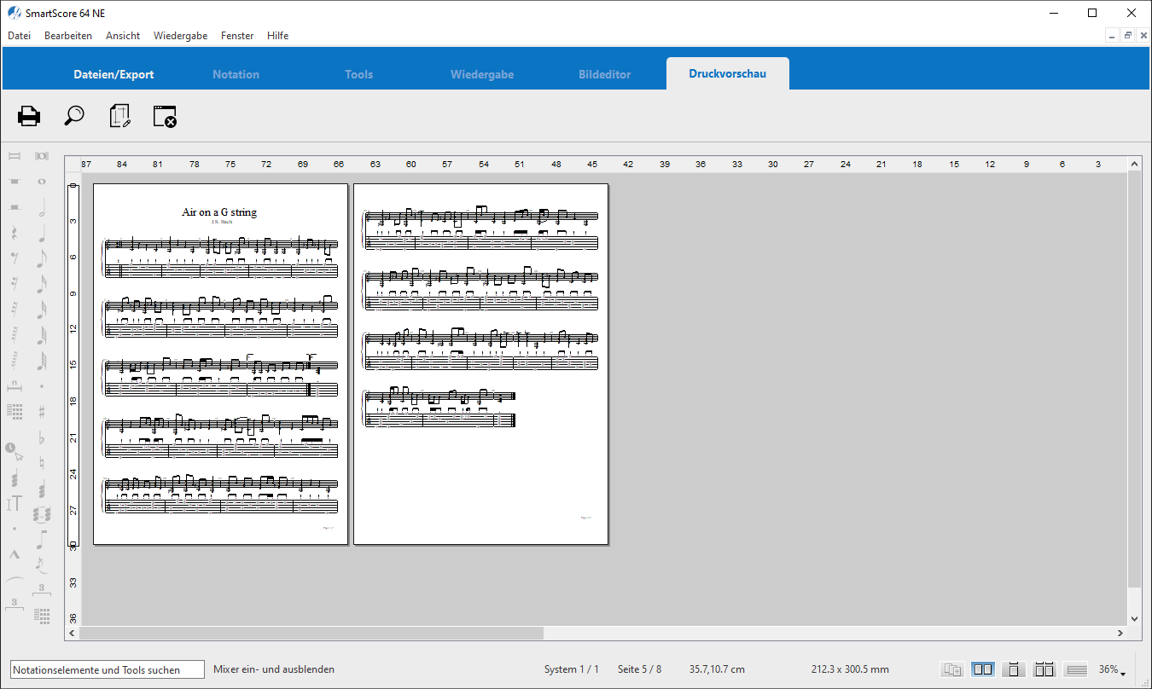Toggle the side-by-side pages view button

coord(983,669)
